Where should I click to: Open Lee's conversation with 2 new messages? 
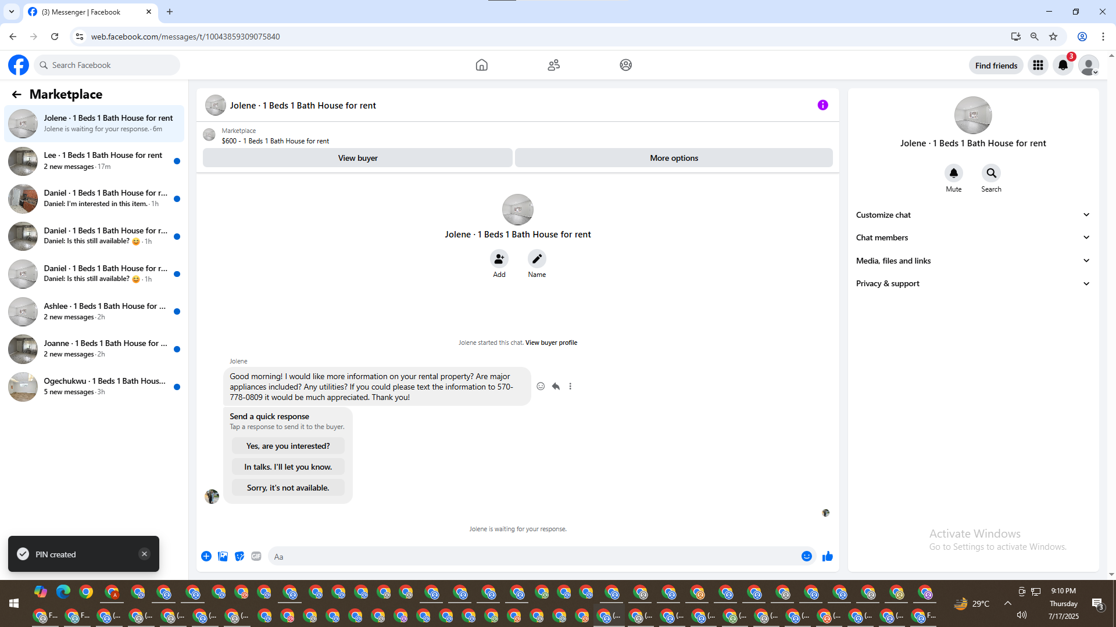point(94,161)
